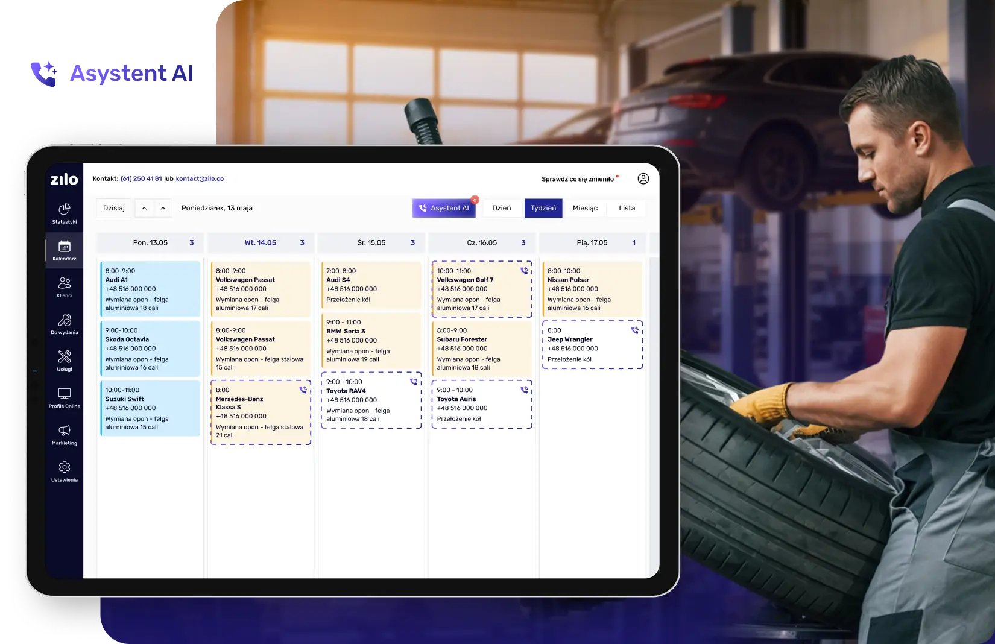The image size is (995, 644).
Task: Select the Cz. 16.05 column header
Action: coord(482,243)
